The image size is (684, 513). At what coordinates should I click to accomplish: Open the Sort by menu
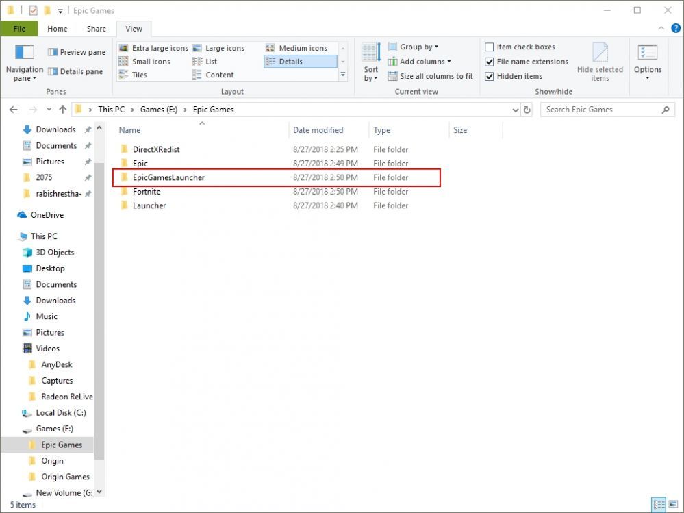click(371, 62)
